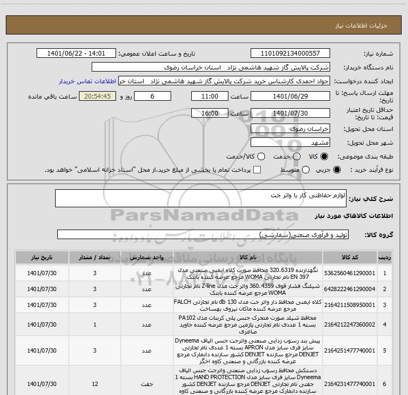Viewport: 408px width, 395px height.
Task: Click the نام کالا column header
Action: pos(248,257)
